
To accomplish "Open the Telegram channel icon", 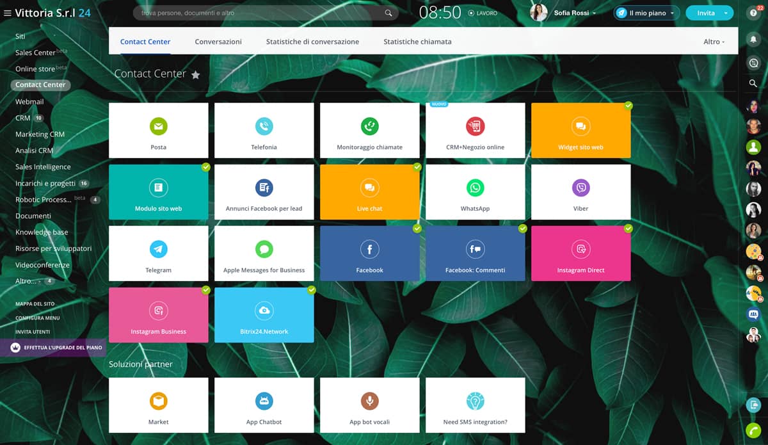I will pyautogui.click(x=158, y=249).
